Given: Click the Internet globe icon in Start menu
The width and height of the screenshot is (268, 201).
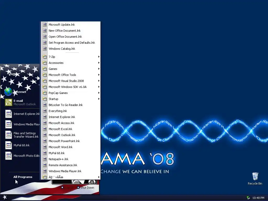Looking at the screenshot, I should (x=8, y=92).
